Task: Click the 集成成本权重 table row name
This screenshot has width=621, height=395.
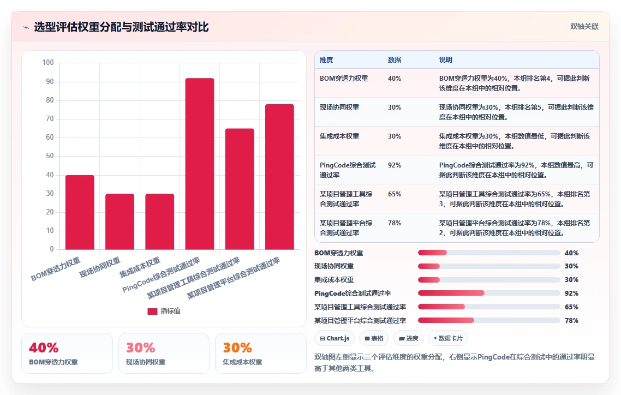Action: pos(339,136)
